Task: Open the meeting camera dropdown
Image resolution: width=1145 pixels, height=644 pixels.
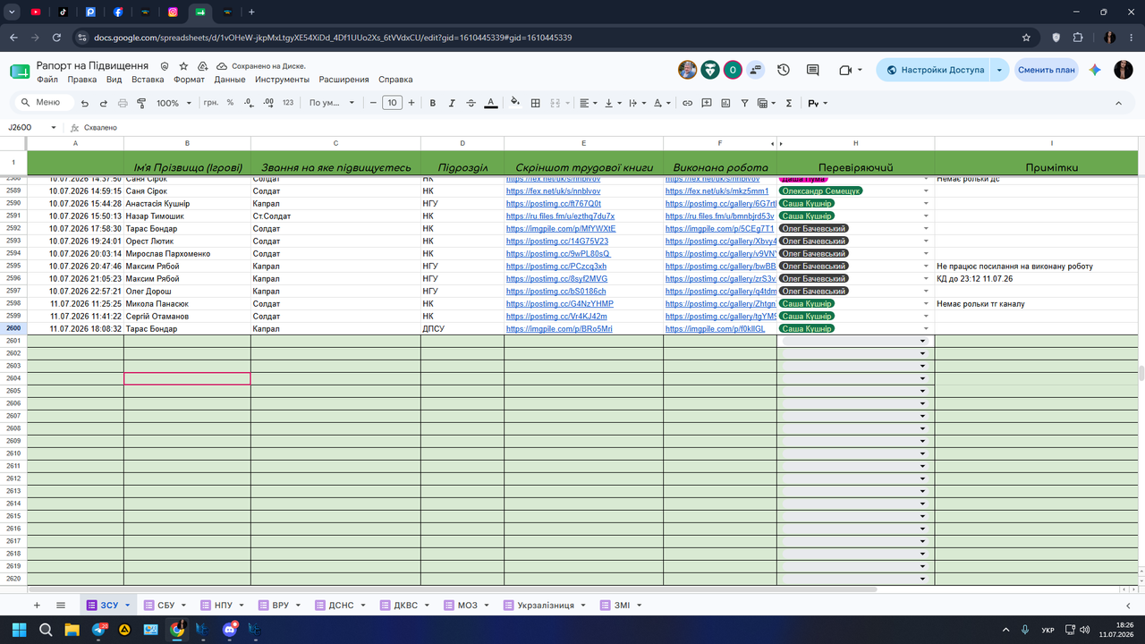Action: [860, 70]
